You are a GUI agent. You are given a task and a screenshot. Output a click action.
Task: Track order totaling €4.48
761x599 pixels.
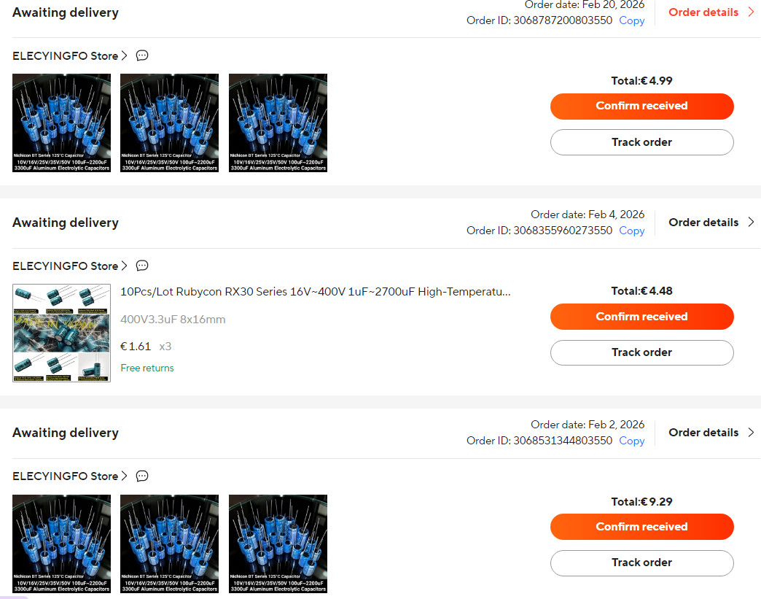click(x=641, y=352)
